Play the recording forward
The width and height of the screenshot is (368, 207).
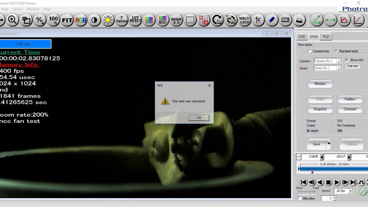tap(337, 182)
